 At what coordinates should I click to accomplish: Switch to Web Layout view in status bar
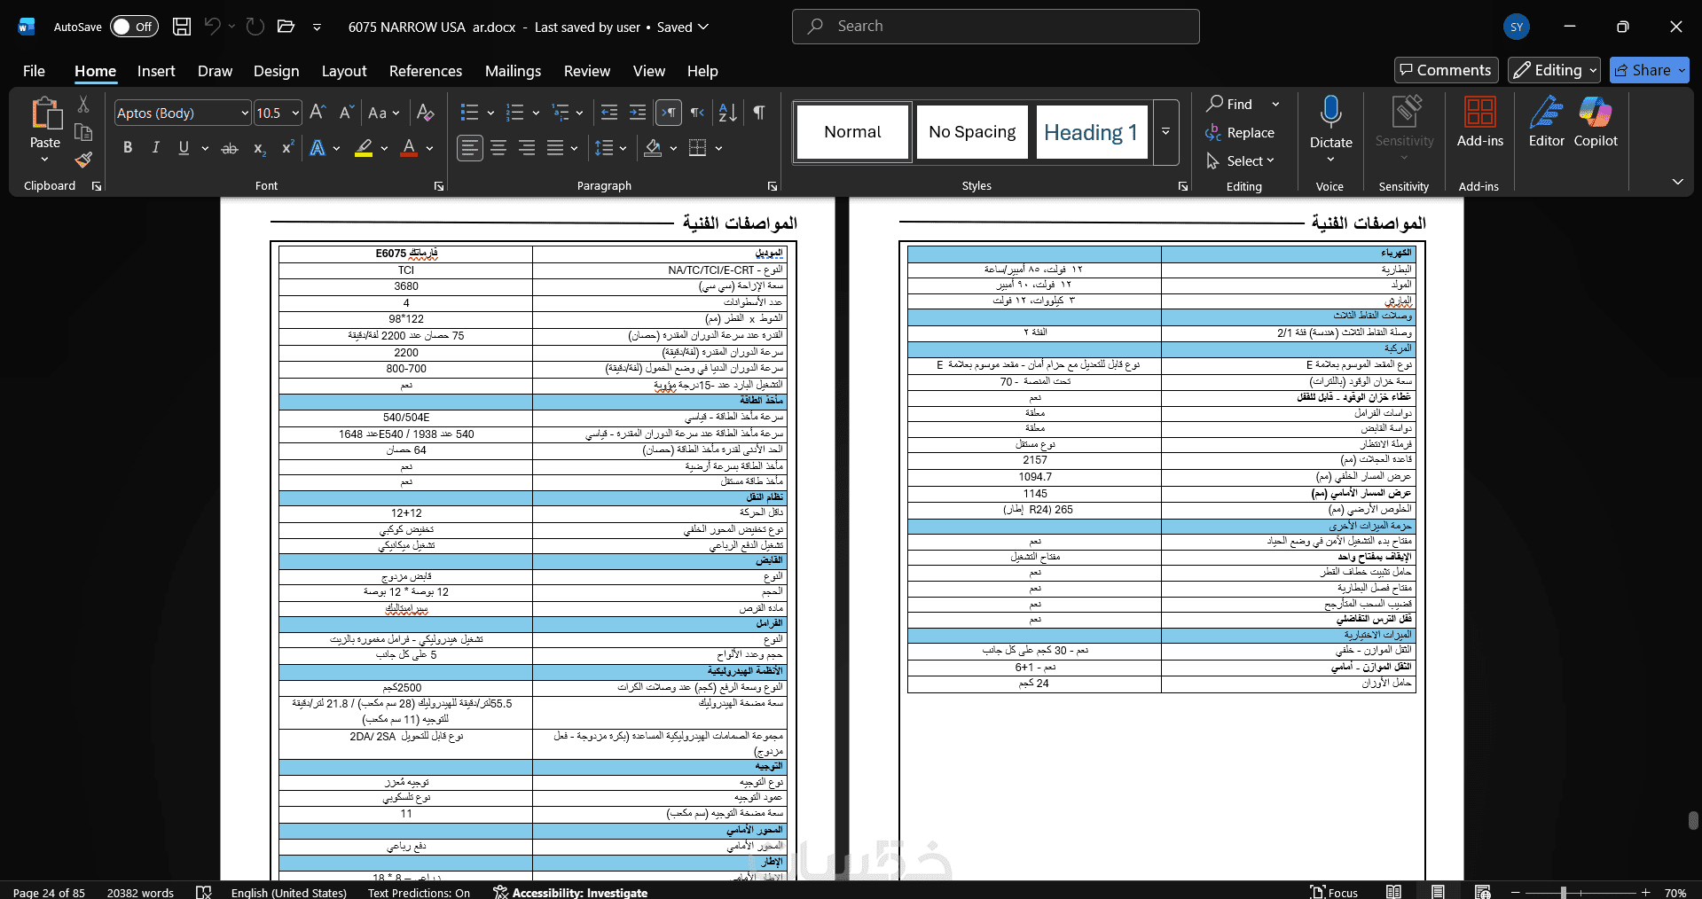[x=1482, y=892]
